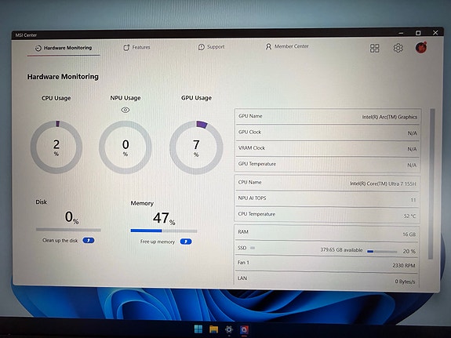Click the user profile avatar
The width and height of the screenshot is (451, 338).
pyautogui.click(x=421, y=47)
